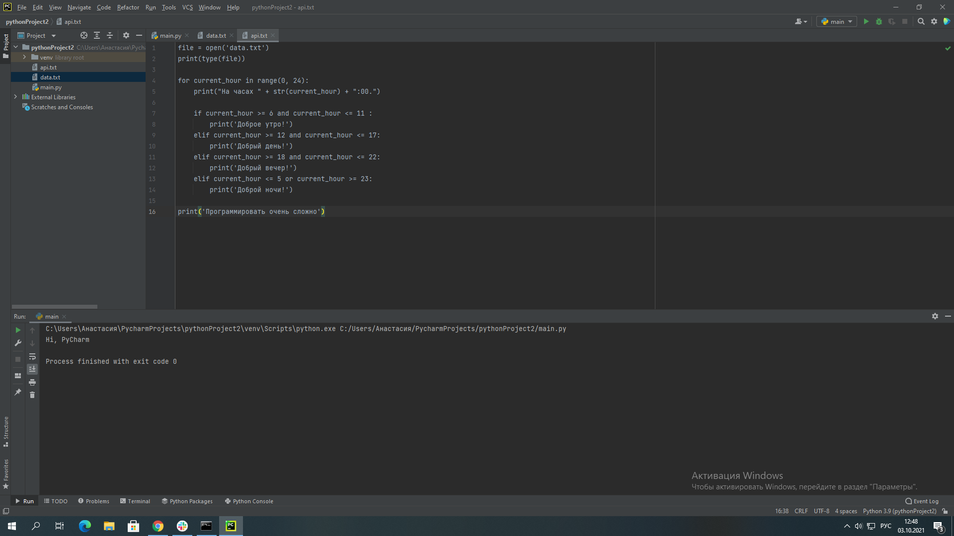Toggle read-only lock icon in status bar

(945, 511)
